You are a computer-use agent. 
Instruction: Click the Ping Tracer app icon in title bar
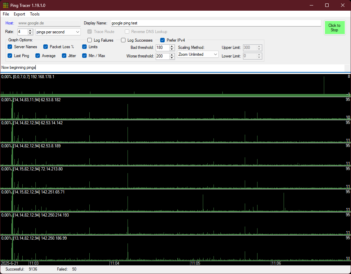(x=6, y=5)
